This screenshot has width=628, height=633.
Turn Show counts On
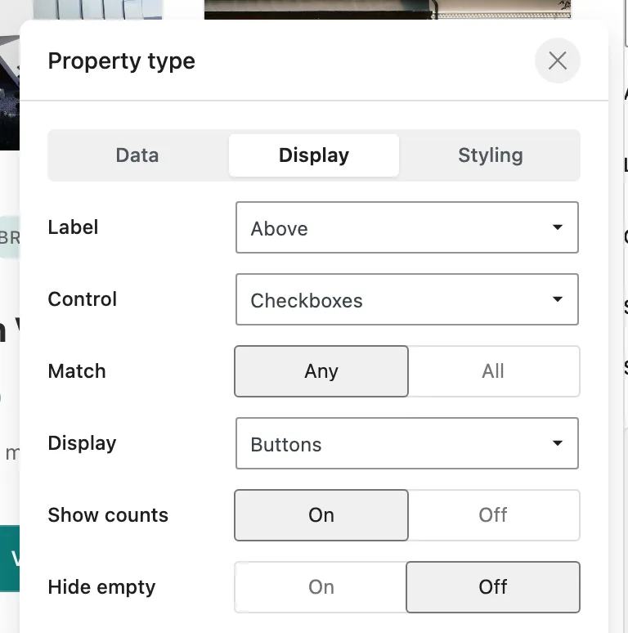pos(321,515)
